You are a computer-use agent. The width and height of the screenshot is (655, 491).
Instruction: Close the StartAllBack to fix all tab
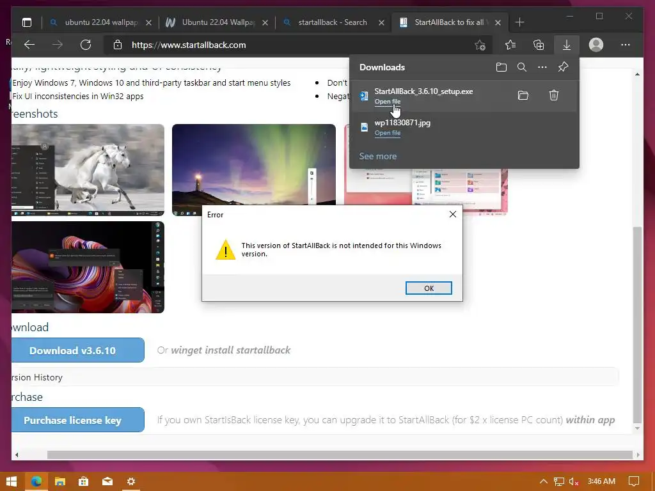tap(498, 22)
